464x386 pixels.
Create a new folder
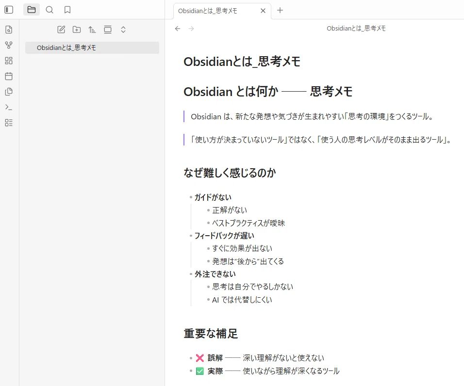(x=77, y=30)
